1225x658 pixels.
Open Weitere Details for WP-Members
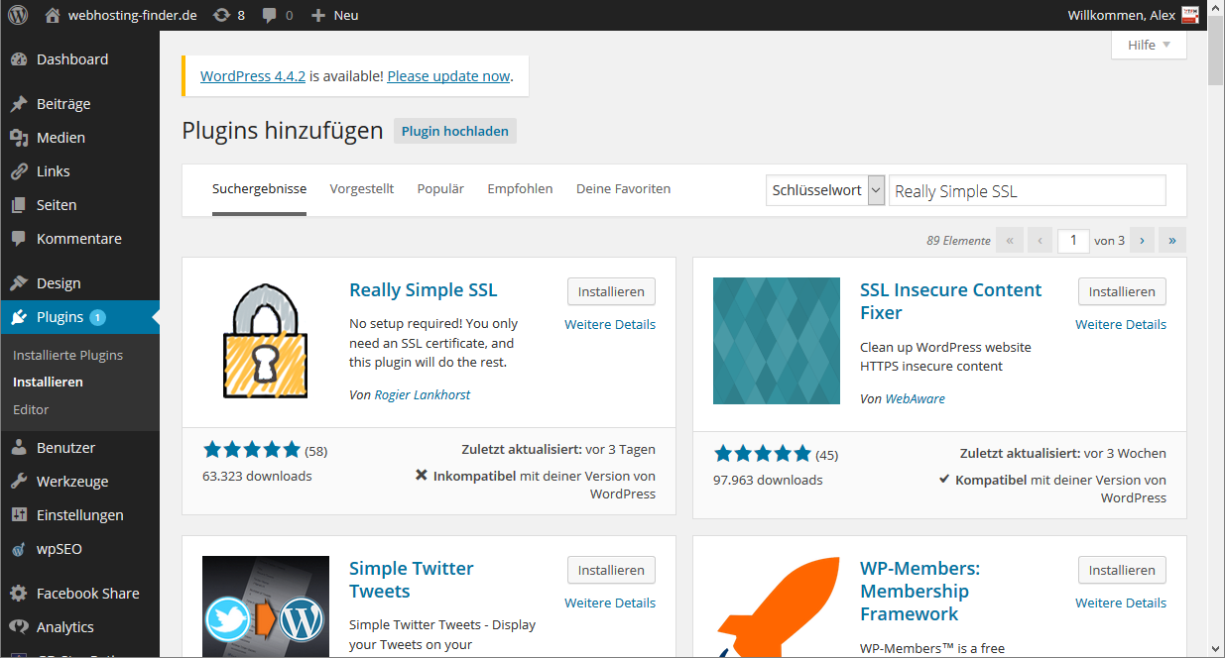click(x=1121, y=603)
